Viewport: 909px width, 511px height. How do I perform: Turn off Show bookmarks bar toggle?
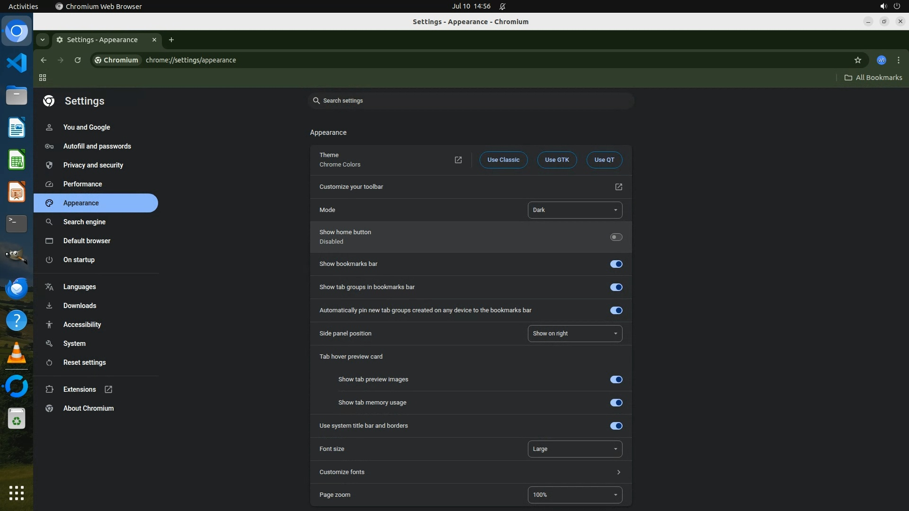point(616,264)
